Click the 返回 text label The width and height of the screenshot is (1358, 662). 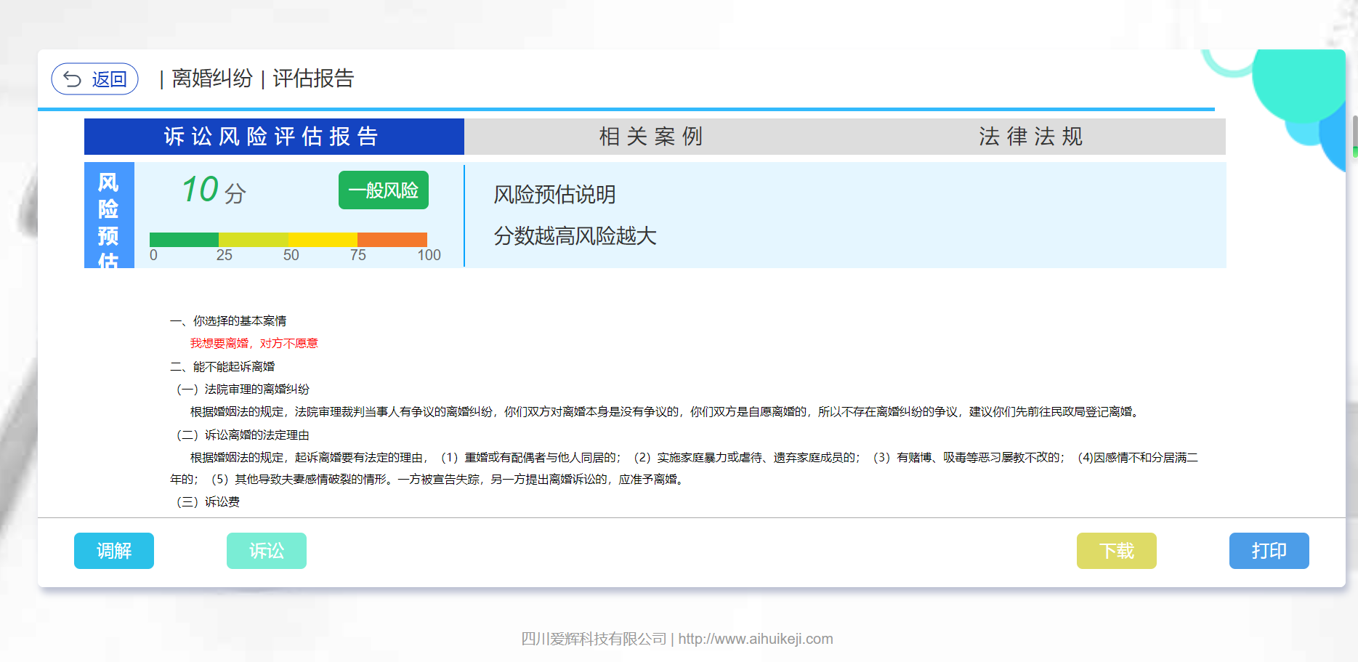(x=110, y=79)
